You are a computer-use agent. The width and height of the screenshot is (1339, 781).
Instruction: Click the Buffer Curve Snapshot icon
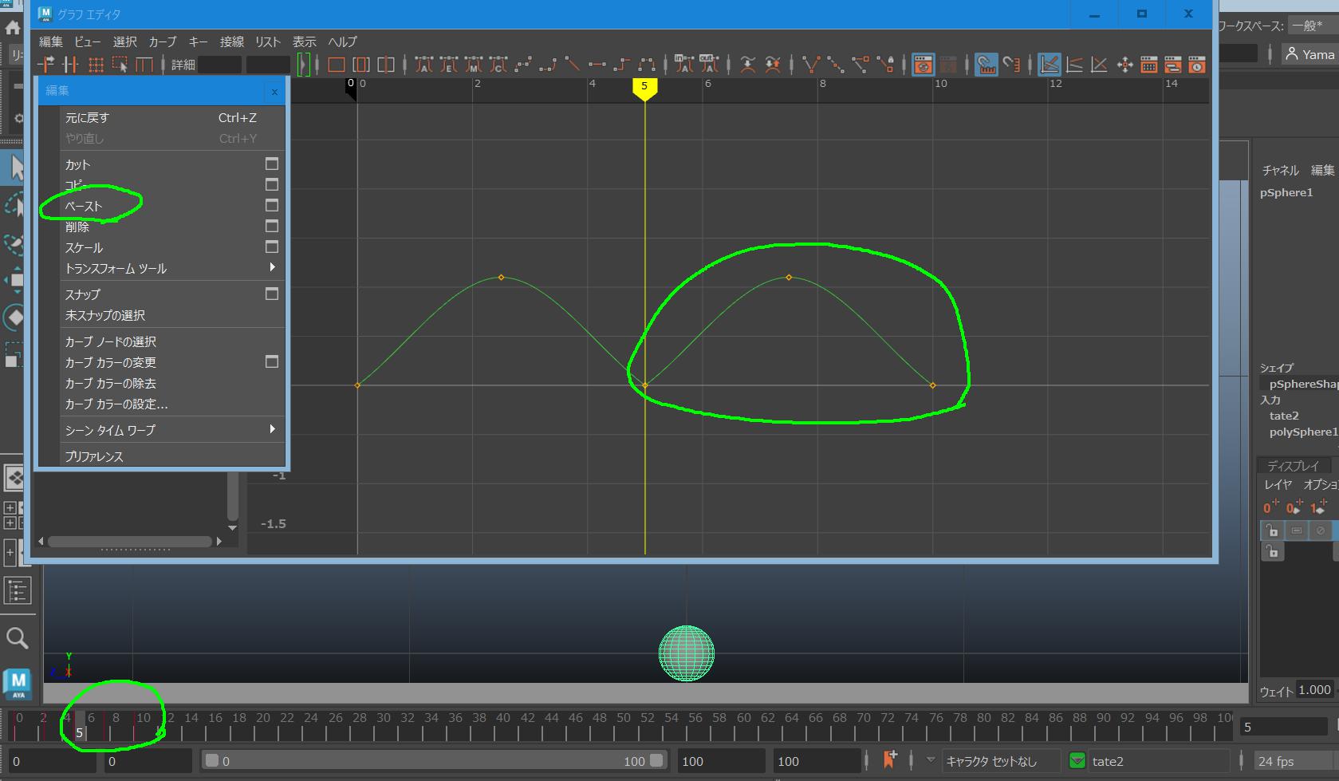tap(747, 65)
